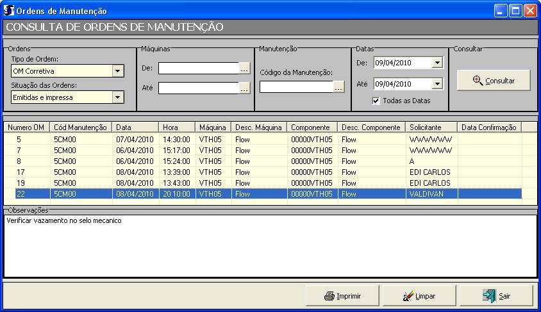Open Código da Manutenção lookup ellipsis button
Image resolution: width=541 pixels, height=312 pixels.
pyautogui.click(x=339, y=88)
